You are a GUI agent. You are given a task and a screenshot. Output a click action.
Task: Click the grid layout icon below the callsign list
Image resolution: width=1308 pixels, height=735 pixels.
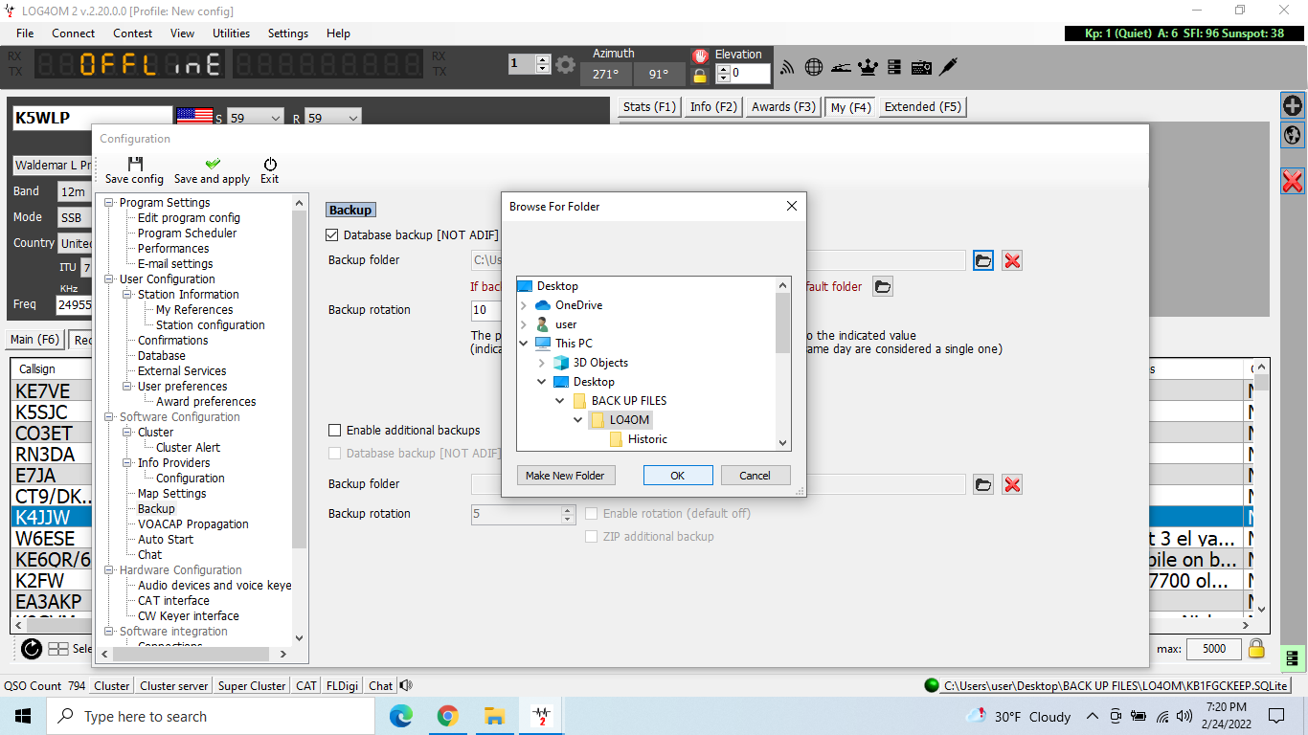[x=58, y=649]
